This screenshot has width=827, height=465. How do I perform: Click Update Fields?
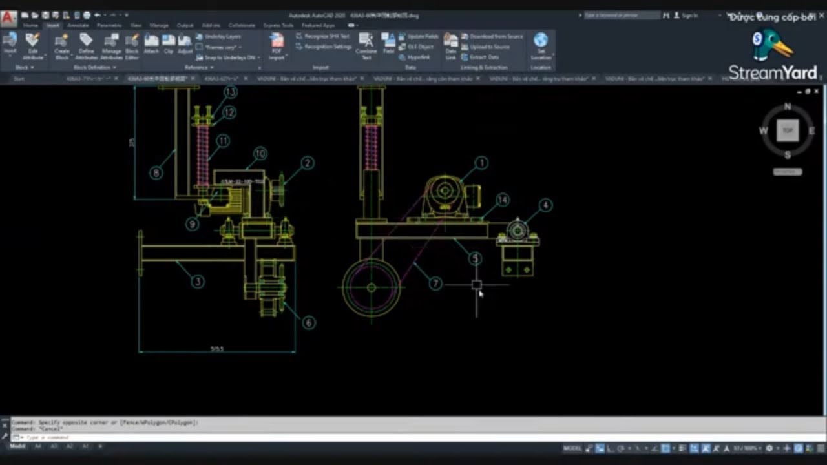(418, 37)
